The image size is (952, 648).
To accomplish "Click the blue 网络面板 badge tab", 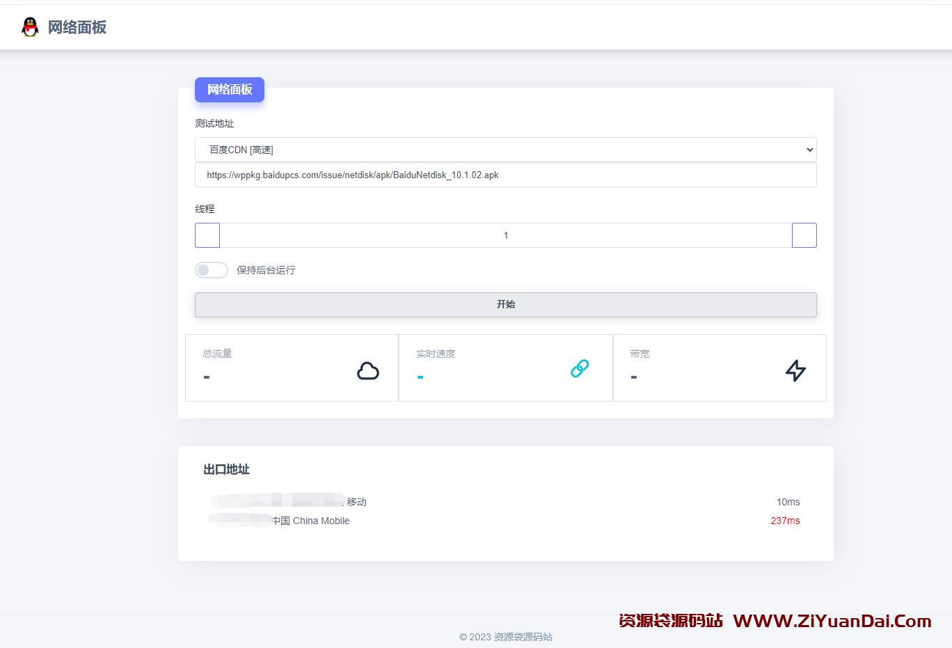I will [230, 90].
